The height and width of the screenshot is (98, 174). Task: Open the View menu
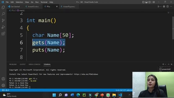tap(27, 2)
